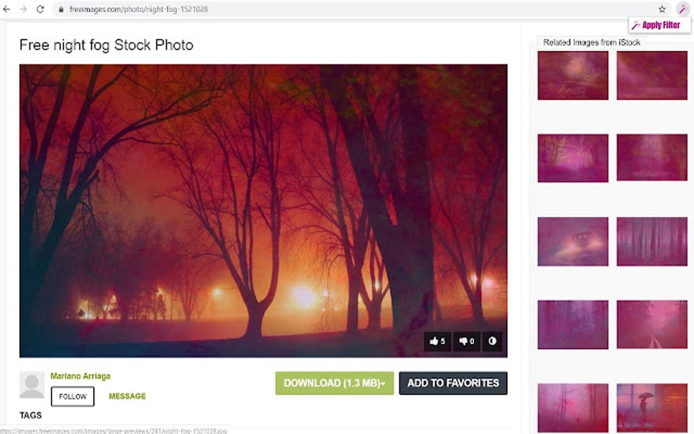Click the blank avatar icon beside Mariano Arriaga

(x=31, y=386)
